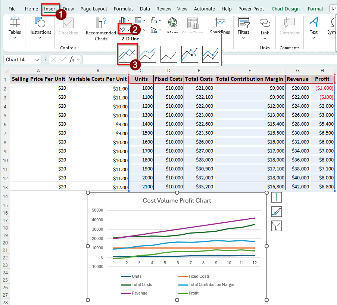Switch to the Page Layout tab
Image resolution: width=337 pixels, height=305 pixels.
(94, 9)
